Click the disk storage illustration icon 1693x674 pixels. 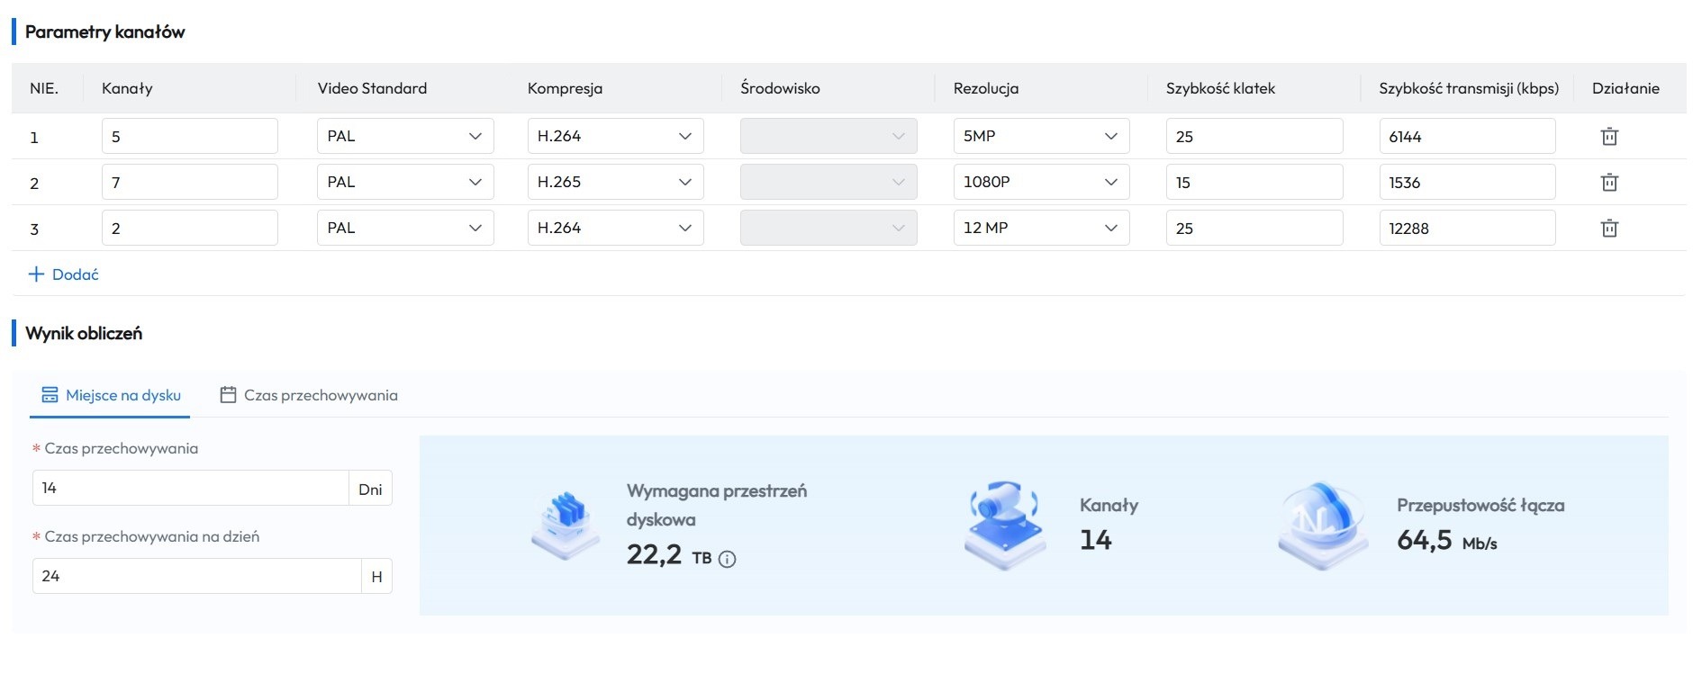565,526
